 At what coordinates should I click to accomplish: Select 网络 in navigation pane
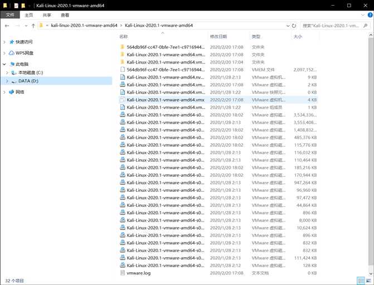pyautogui.click(x=20, y=92)
